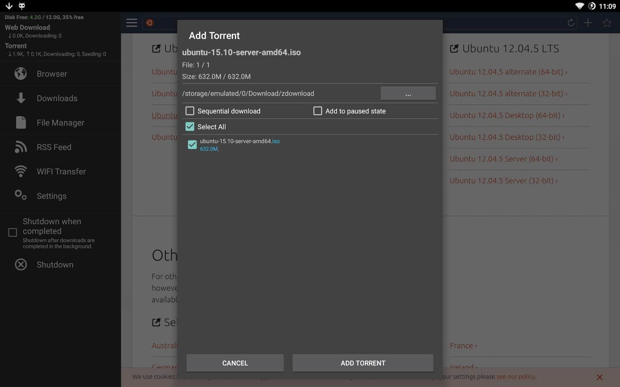Deselect ubuntu-15.10-server-amd64.iso file checkbox

pyautogui.click(x=192, y=145)
